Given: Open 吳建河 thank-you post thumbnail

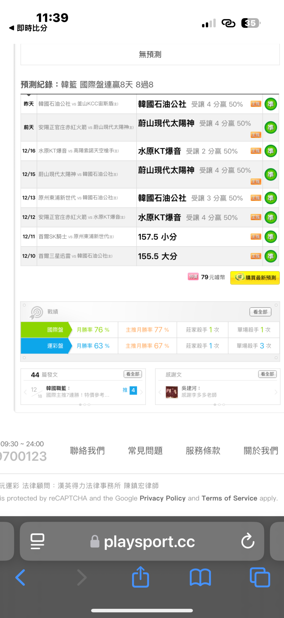Looking at the screenshot, I should click(x=172, y=392).
